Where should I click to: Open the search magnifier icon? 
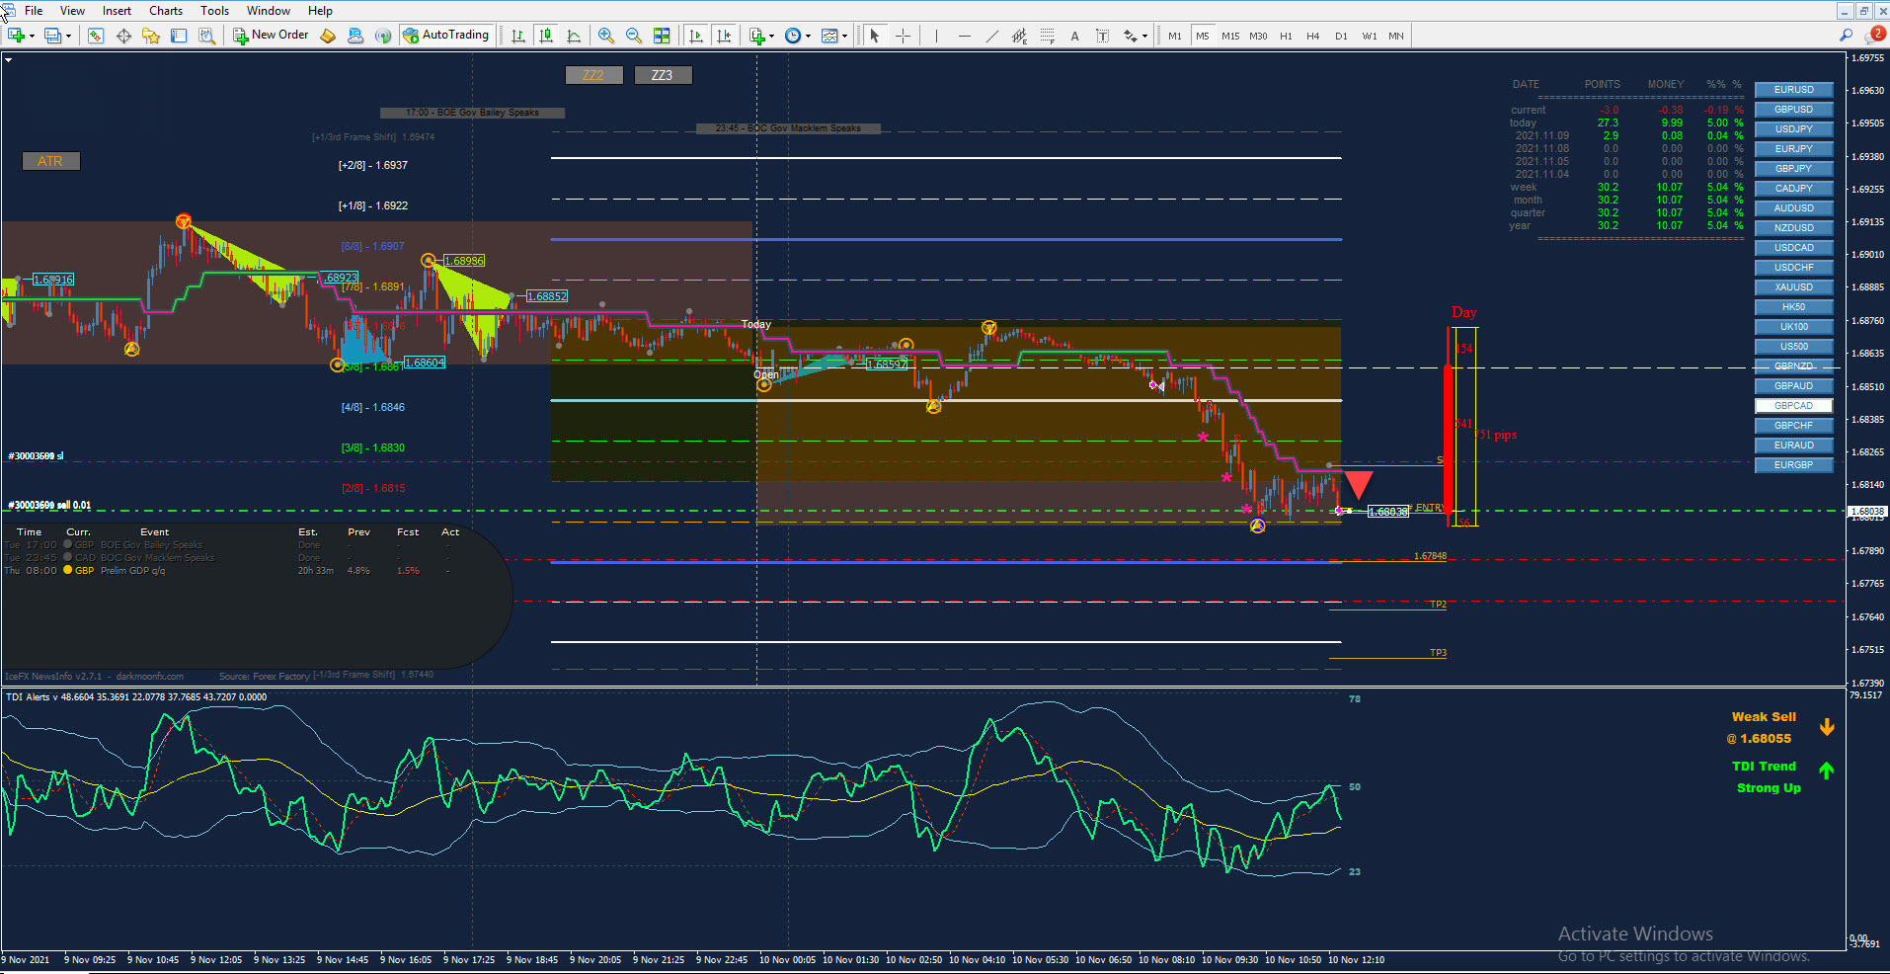[x=1845, y=35]
